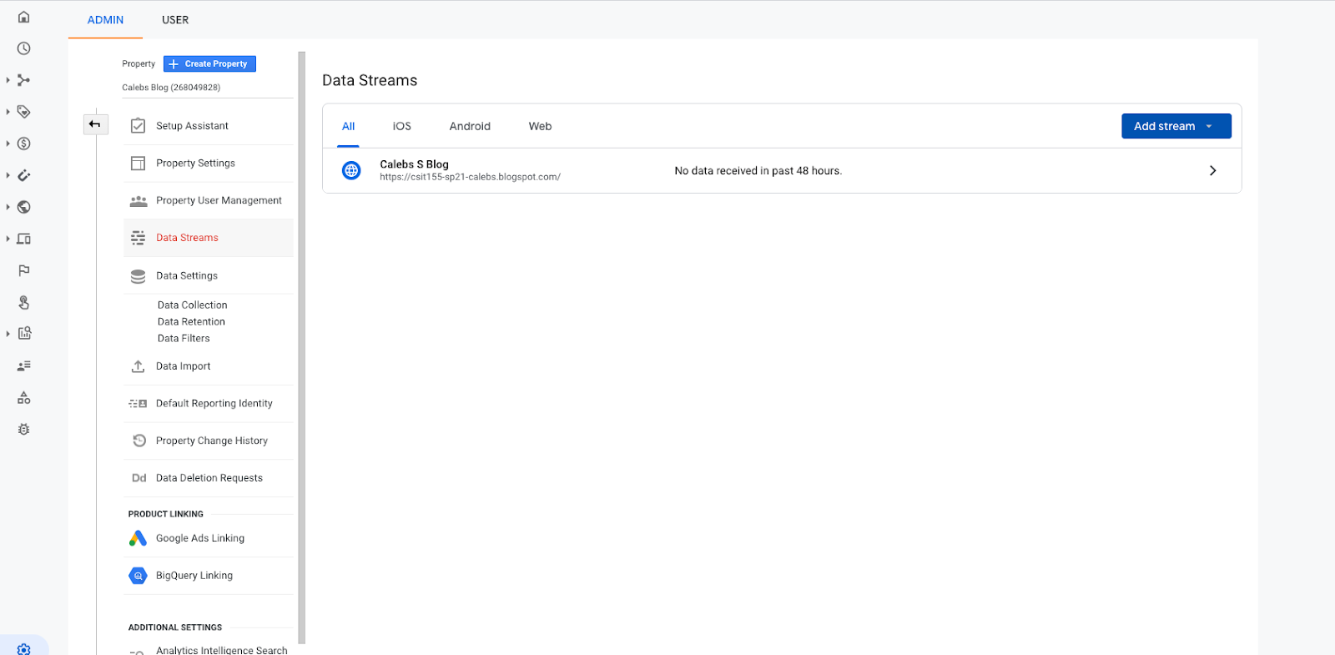The height and width of the screenshot is (655, 1335).
Task: Open the Data Collection link
Action: (x=192, y=305)
